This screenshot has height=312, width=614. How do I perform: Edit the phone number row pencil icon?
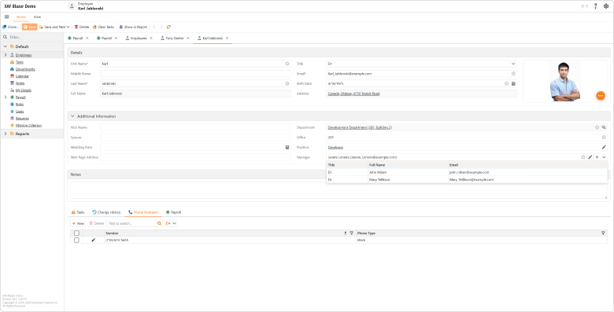coord(93,240)
